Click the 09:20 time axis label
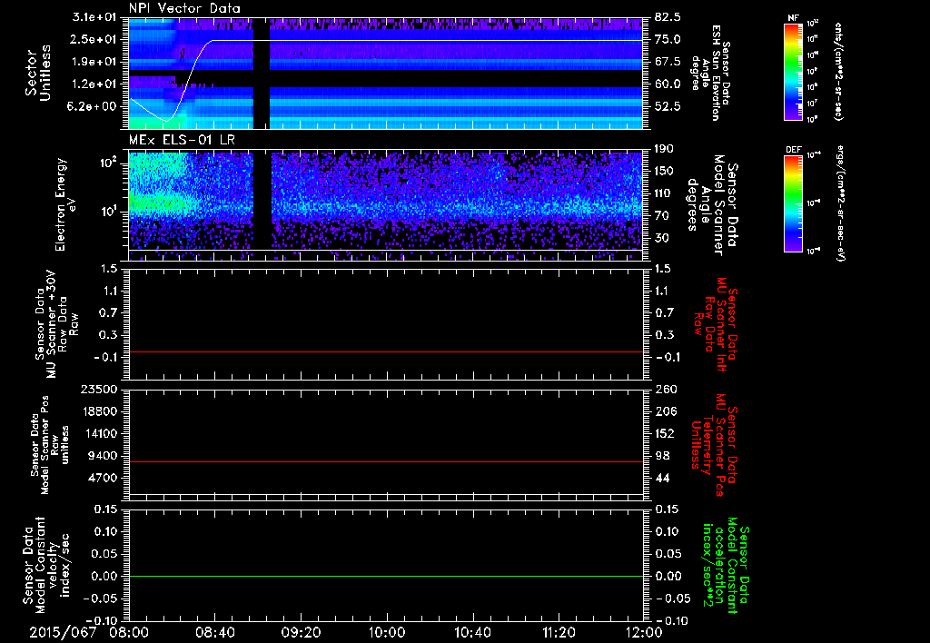This screenshot has width=930, height=643. [301, 632]
